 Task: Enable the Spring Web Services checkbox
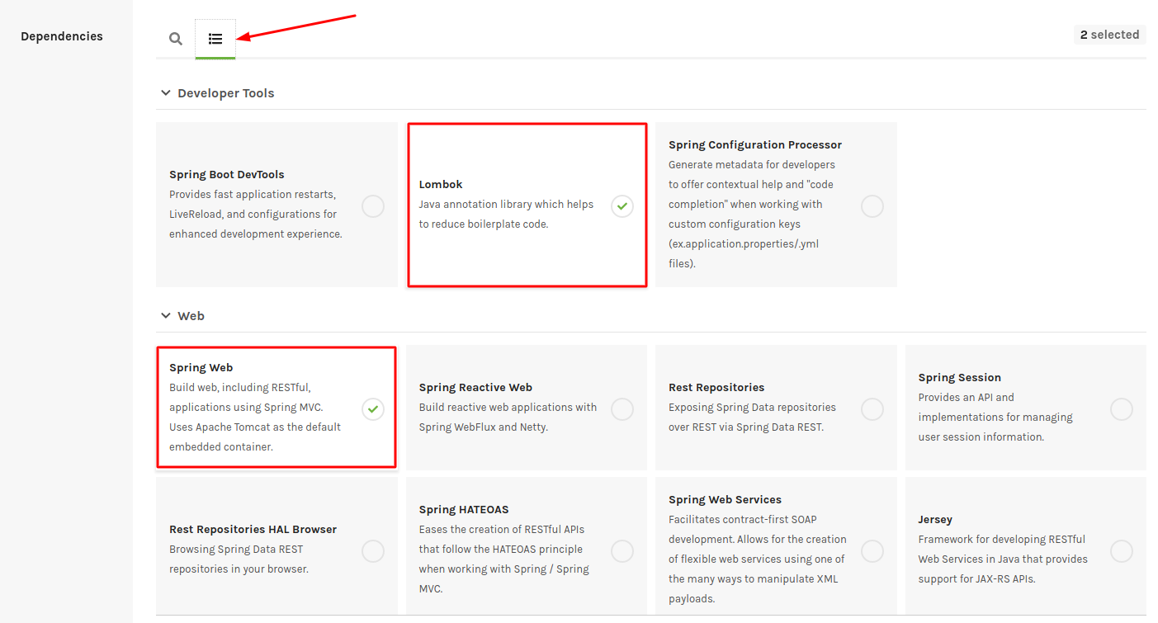coord(872,551)
